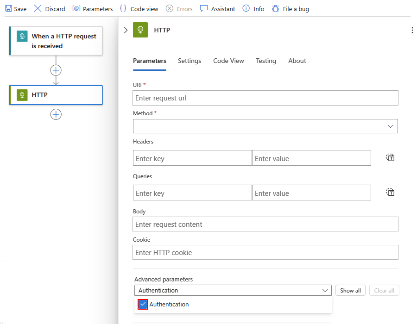The height and width of the screenshot is (324, 417).
Task: Click the URI request url field
Action: [x=265, y=98]
